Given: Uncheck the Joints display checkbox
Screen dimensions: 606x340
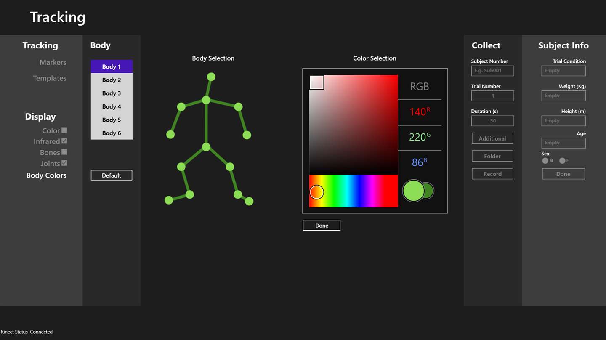Looking at the screenshot, I should tap(64, 163).
